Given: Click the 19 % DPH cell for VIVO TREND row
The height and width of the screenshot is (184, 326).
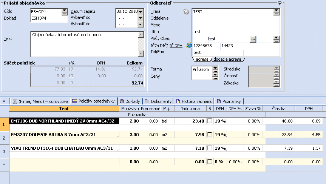Looking at the screenshot, I should 220,148.
